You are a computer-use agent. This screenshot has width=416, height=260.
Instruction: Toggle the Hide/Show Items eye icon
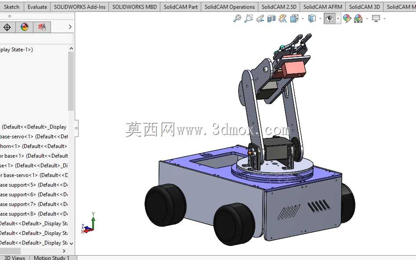tap(329, 18)
